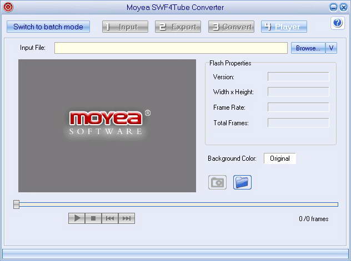
Task: Open the 4 Player step
Action: pos(284,27)
